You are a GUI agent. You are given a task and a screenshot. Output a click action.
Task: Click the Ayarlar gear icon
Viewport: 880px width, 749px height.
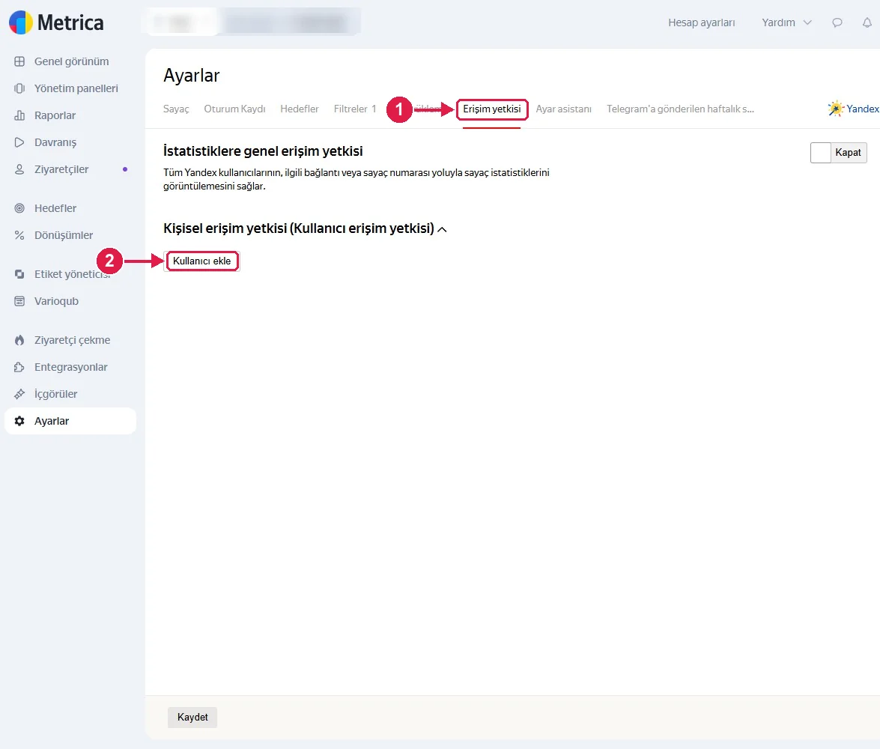(x=19, y=421)
